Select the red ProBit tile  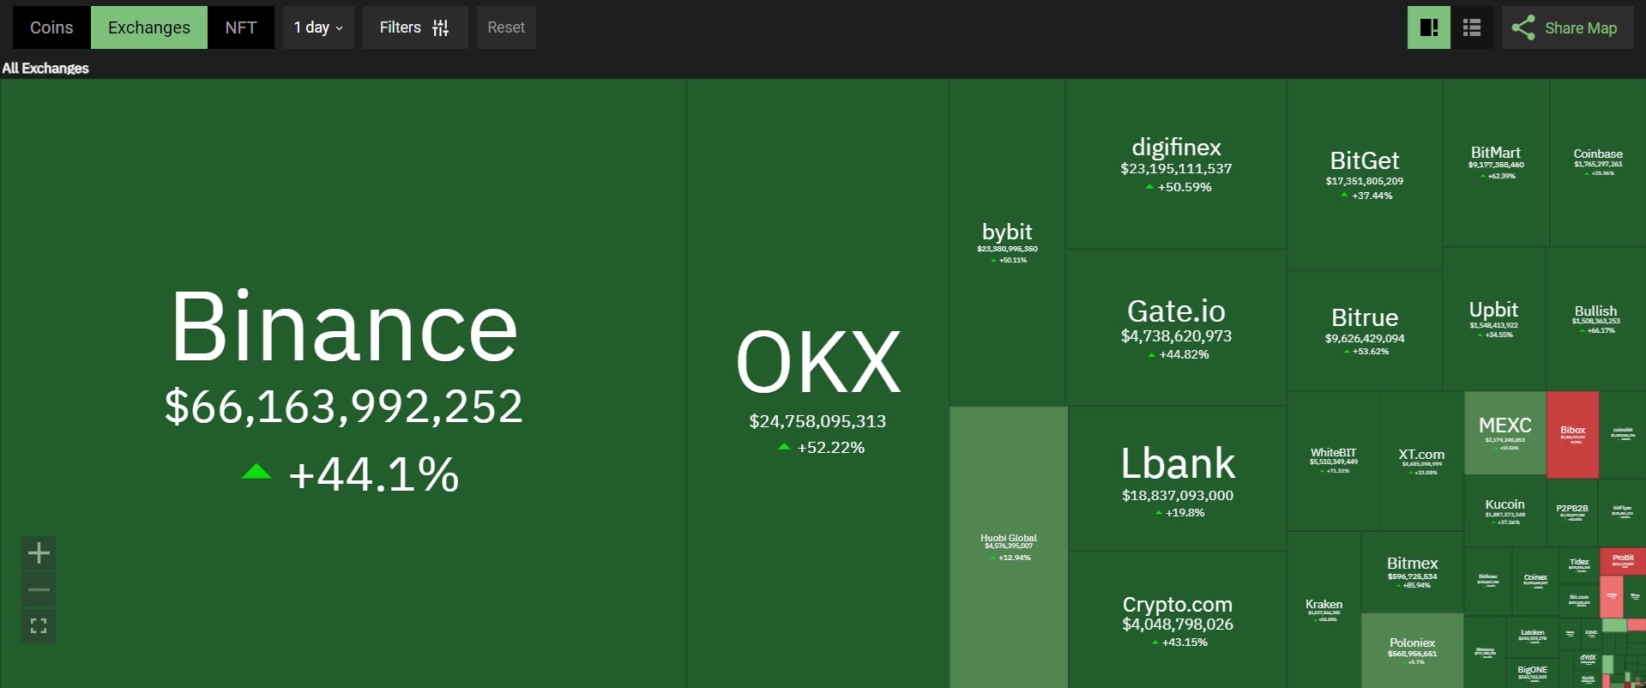(x=1623, y=561)
